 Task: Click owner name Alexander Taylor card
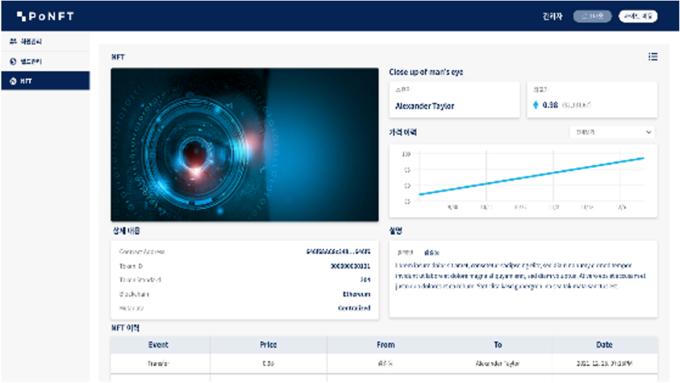[x=454, y=99]
